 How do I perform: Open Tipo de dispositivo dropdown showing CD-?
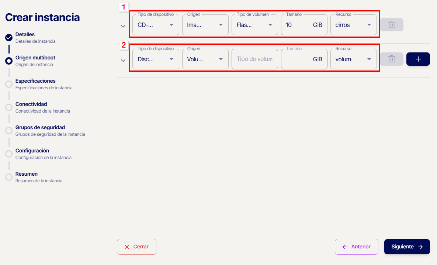(x=156, y=25)
